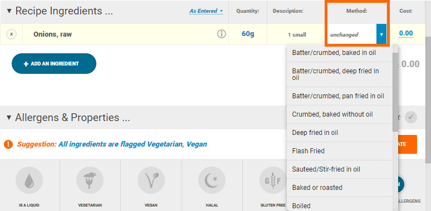Collapse the Allergens & Properties section
Image resolution: width=431 pixels, height=211 pixels.
pyautogui.click(x=9, y=118)
